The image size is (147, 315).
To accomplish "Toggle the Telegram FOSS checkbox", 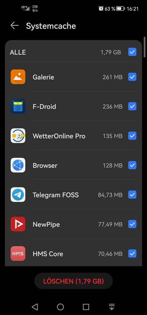I will (x=132, y=195).
